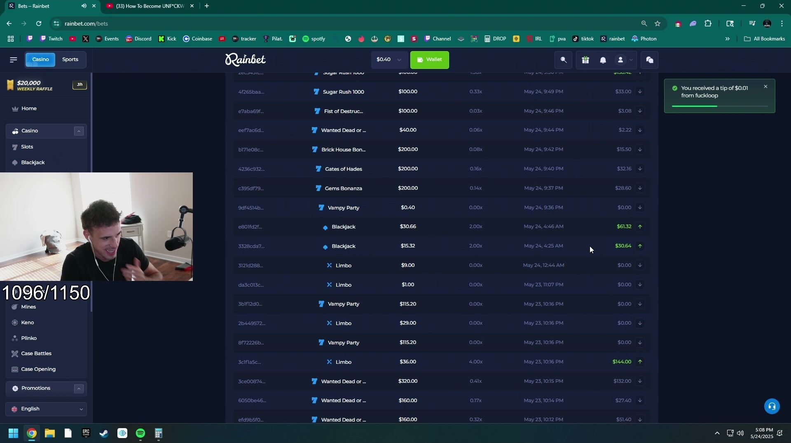Screen dimensions: 791x443
Task: Switch to the Sports tab
Action: 70,59
